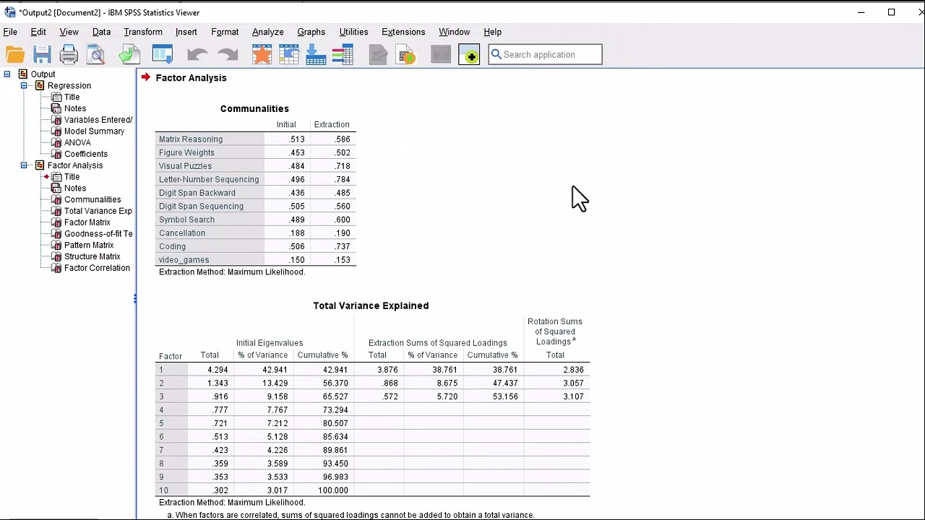Select Goodness-of-fit Test outline item
Screen dimensions: 925x520
point(98,234)
